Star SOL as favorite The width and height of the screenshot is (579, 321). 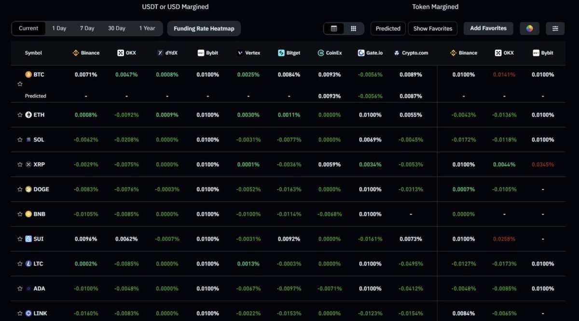[20, 140]
